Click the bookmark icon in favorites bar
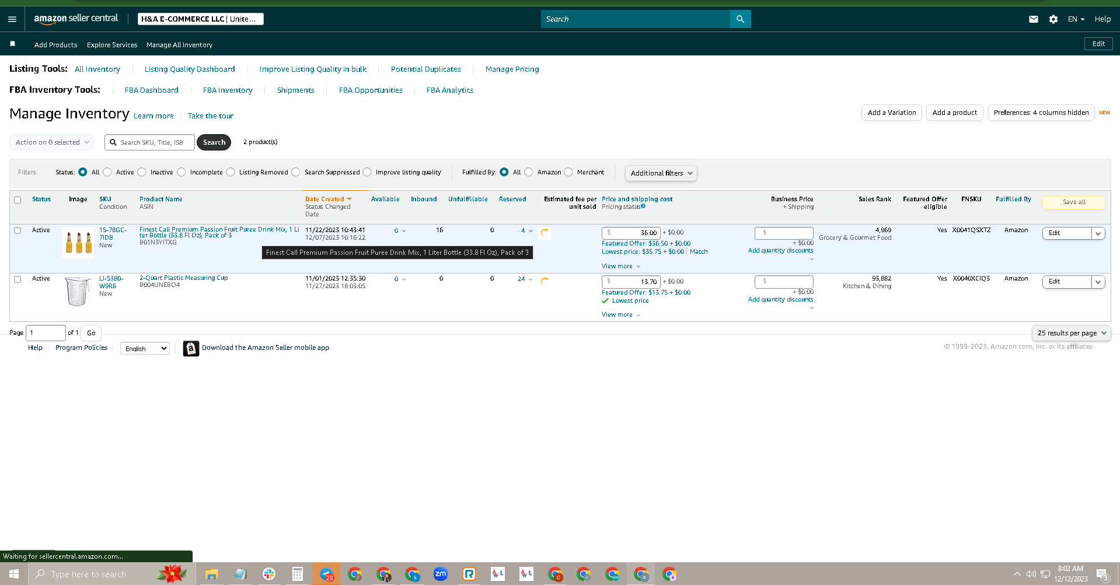 point(12,44)
